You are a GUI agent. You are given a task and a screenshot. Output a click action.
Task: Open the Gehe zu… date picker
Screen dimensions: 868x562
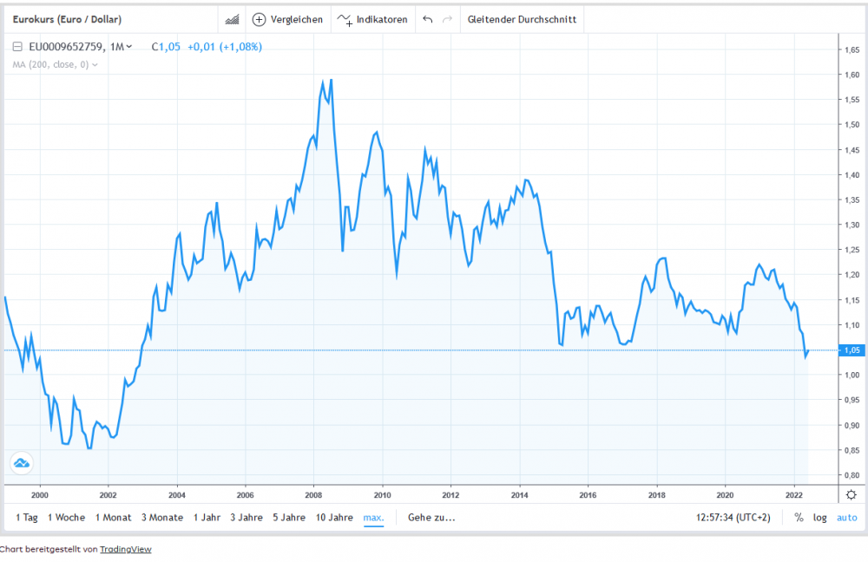(431, 517)
